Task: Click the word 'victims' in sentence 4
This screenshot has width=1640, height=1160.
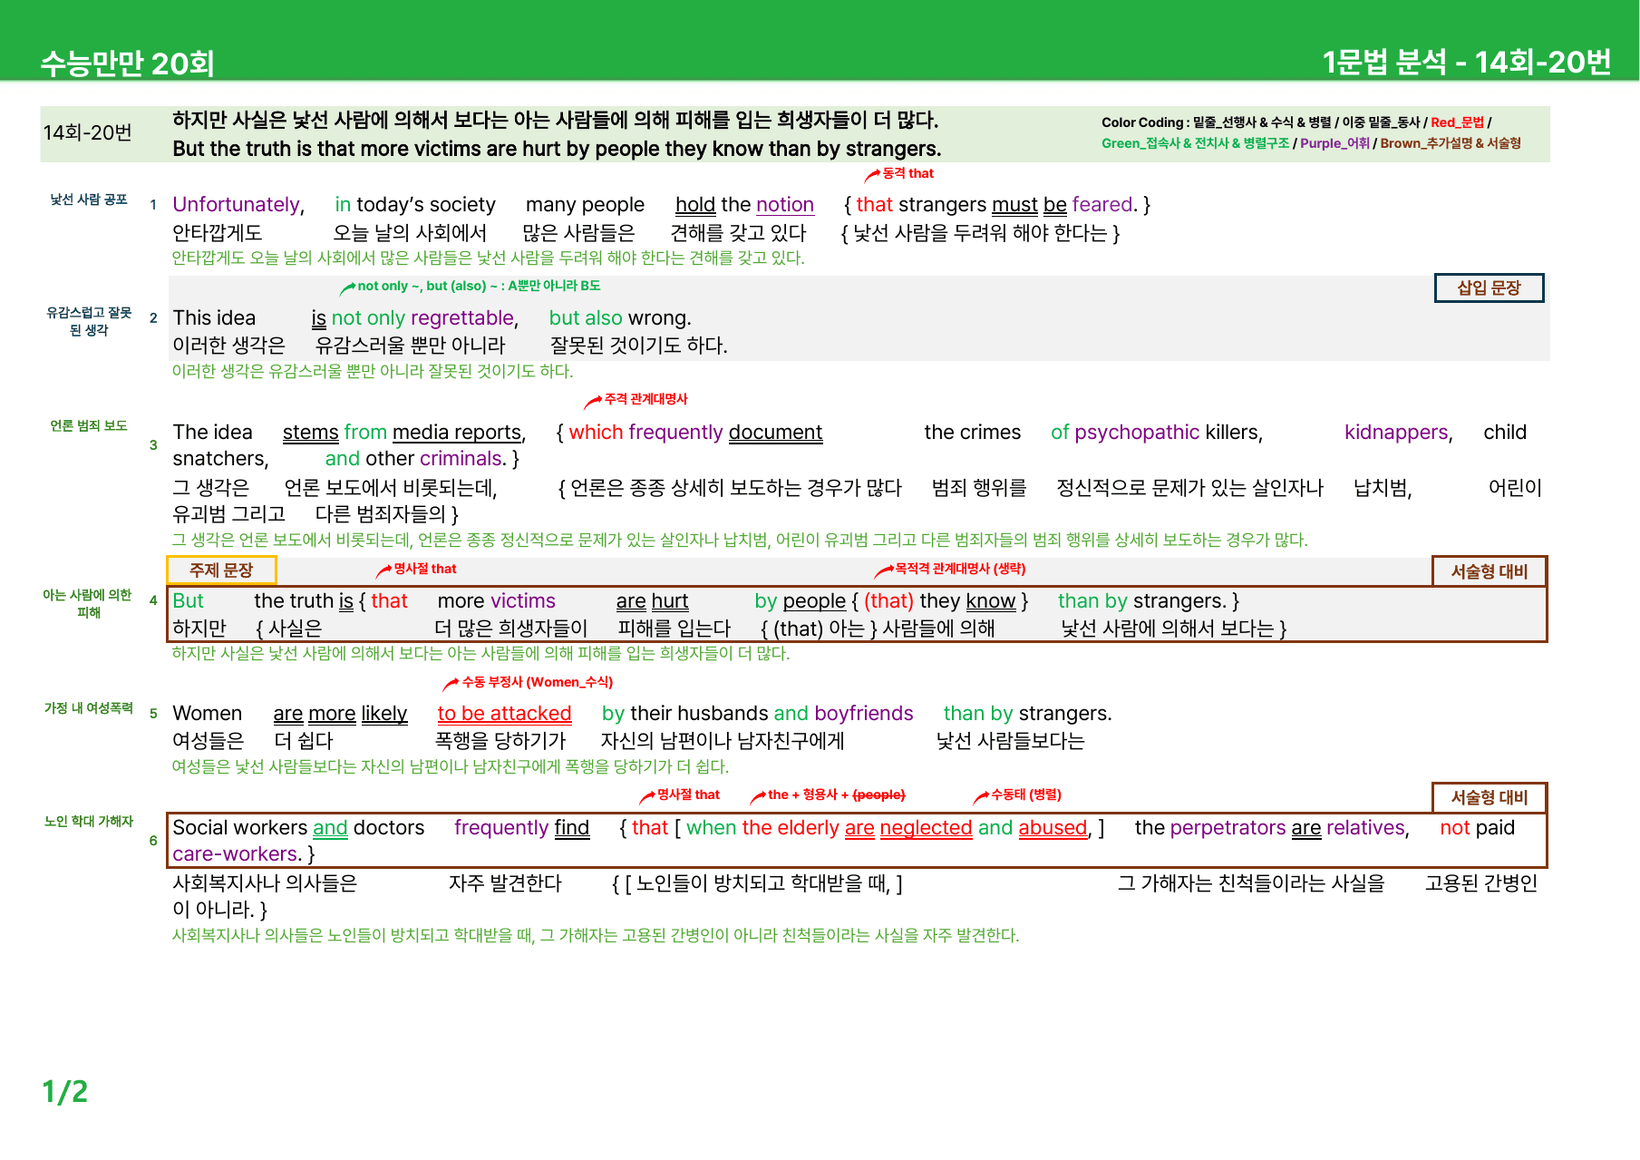Action: (x=523, y=601)
